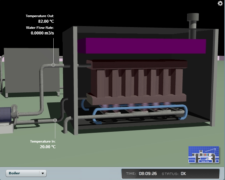
Task: Select the boiler heat exchanger sections
Action: 136,82
